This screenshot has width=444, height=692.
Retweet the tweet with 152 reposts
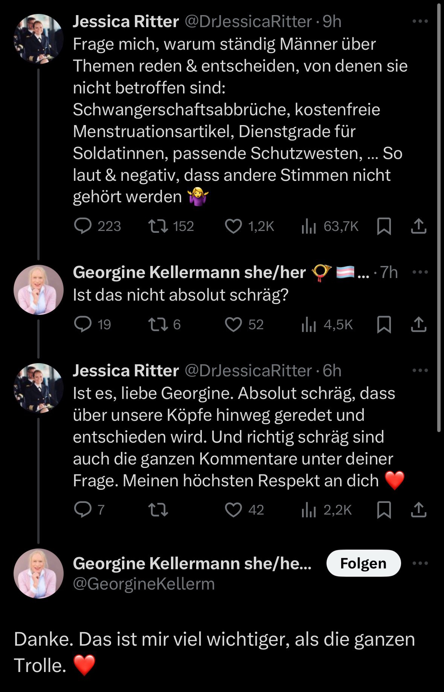point(158,226)
